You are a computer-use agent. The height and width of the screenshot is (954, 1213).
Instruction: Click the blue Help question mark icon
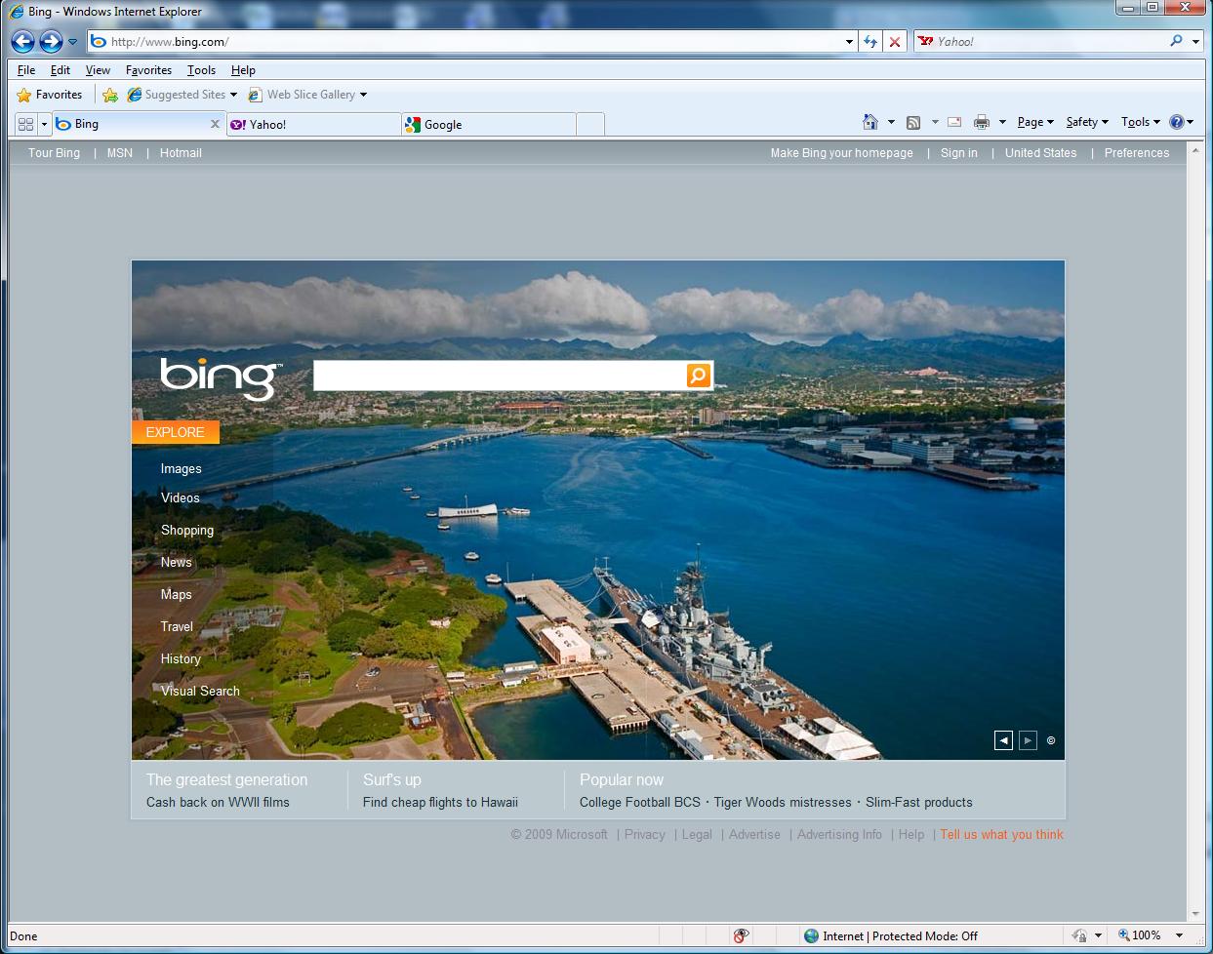point(1177,122)
